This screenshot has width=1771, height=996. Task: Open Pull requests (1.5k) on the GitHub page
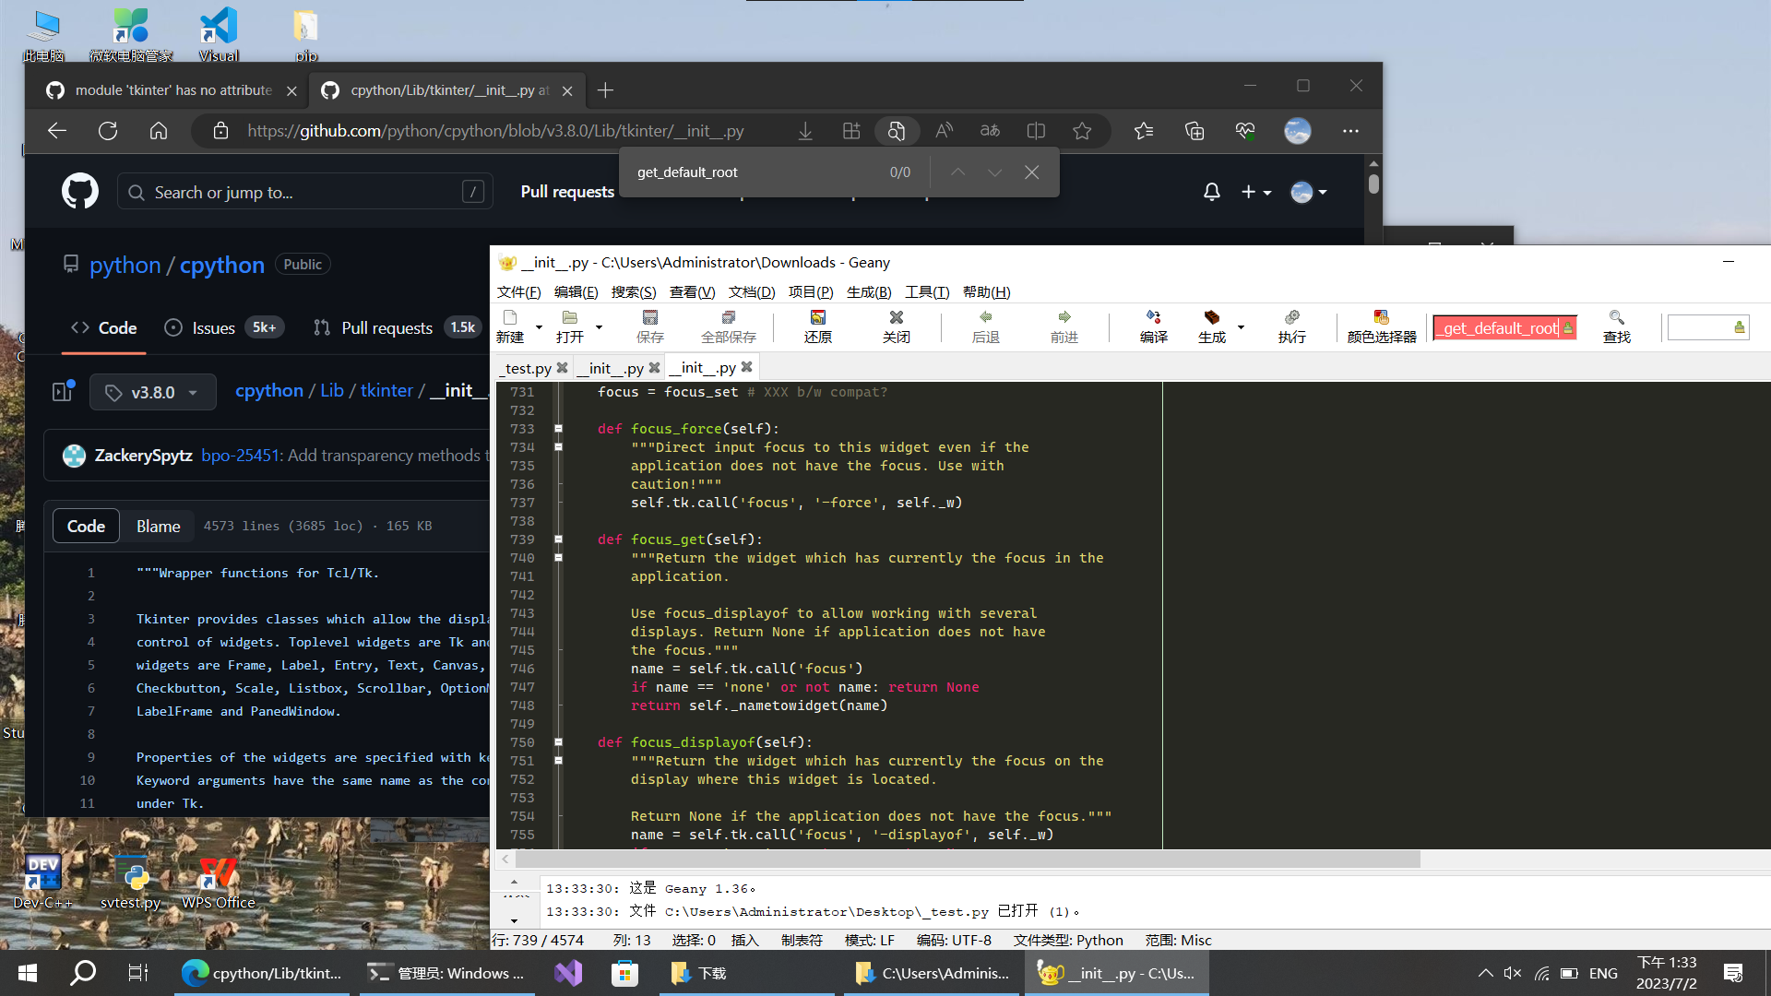(x=386, y=327)
